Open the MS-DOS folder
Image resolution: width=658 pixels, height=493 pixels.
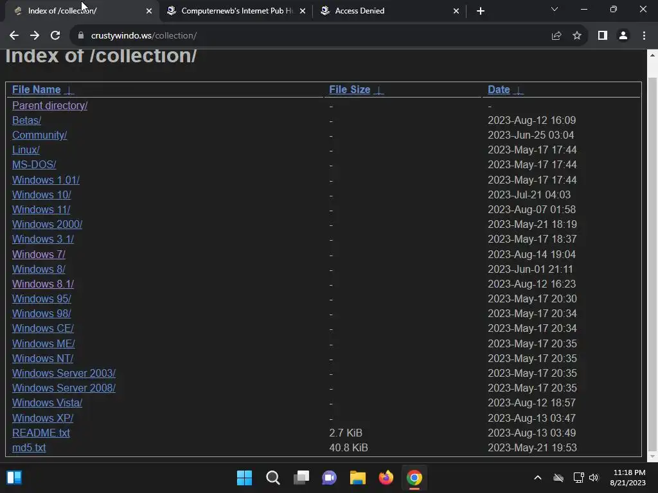pyautogui.click(x=34, y=165)
